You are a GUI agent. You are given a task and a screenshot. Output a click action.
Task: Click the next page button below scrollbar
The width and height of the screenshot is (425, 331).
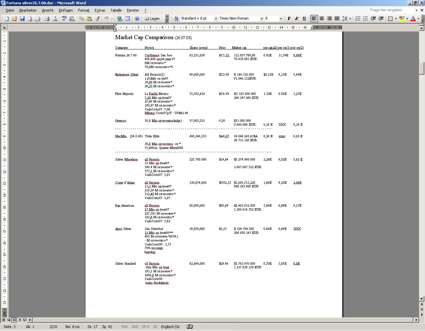pos(422,314)
